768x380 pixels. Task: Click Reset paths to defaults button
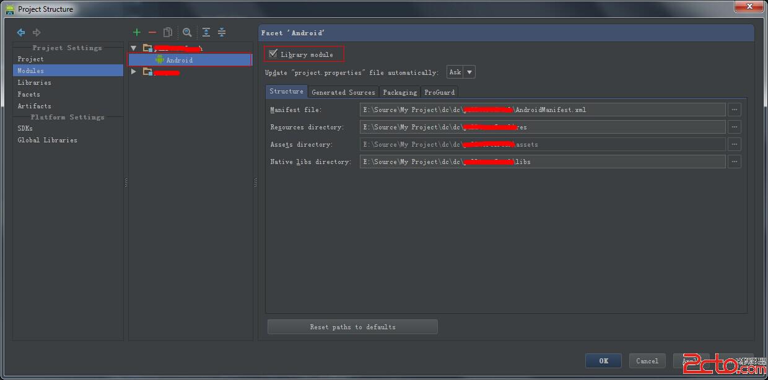pos(352,327)
